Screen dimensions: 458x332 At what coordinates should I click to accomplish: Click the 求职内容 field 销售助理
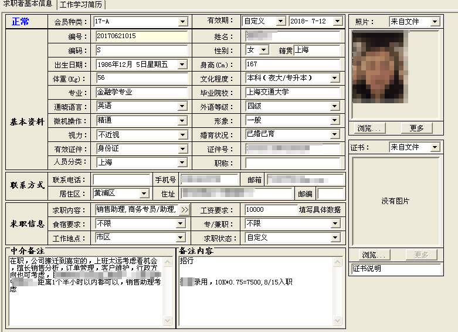click(x=137, y=210)
